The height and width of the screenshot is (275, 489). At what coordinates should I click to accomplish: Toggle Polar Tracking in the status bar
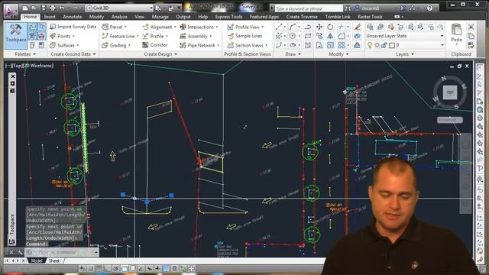point(115,268)
